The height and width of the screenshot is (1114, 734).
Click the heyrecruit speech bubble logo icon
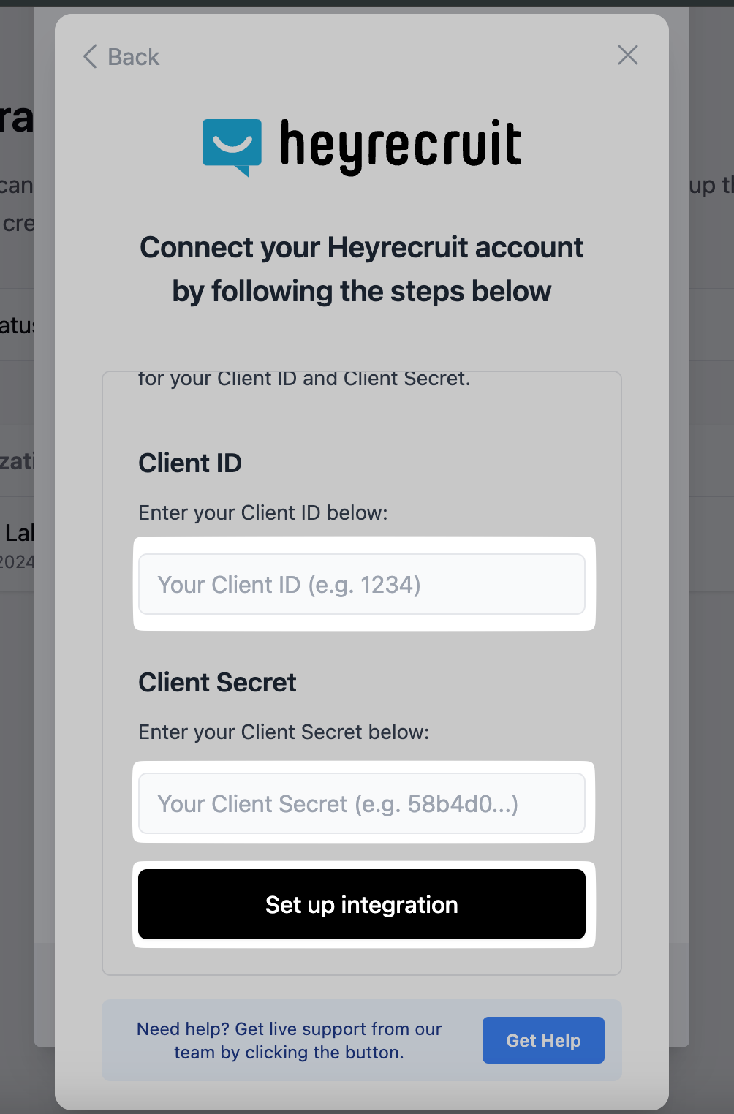[x=232, y=146]
